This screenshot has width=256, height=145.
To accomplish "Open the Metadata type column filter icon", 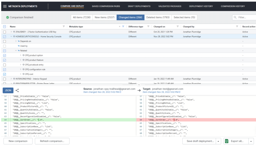I will click(x=123, y=26).
